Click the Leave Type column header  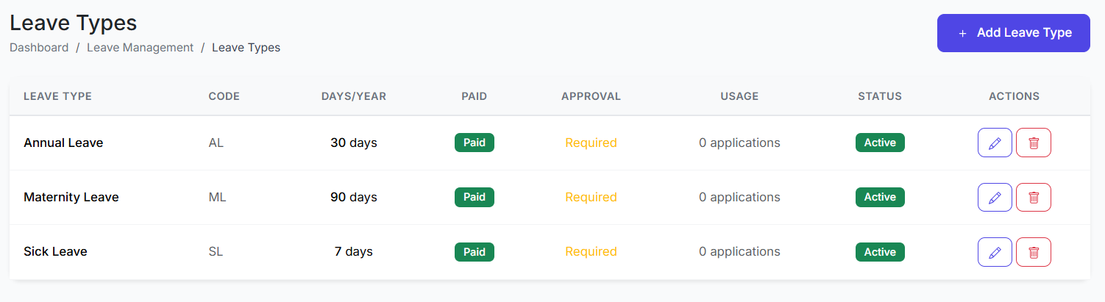[x=57, y=96]
